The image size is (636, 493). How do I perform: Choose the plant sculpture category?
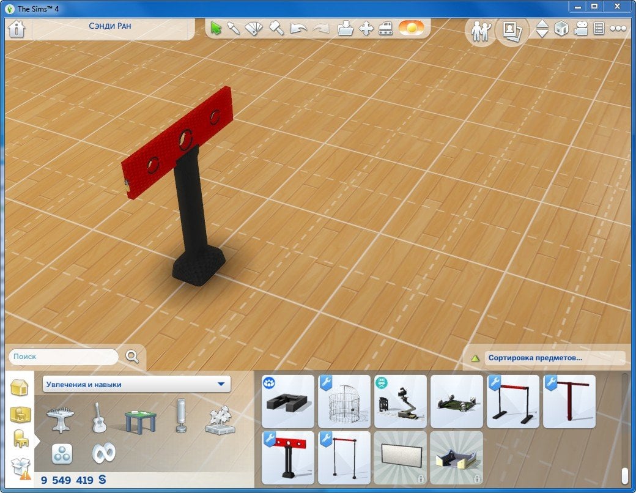tap(220, 420)
